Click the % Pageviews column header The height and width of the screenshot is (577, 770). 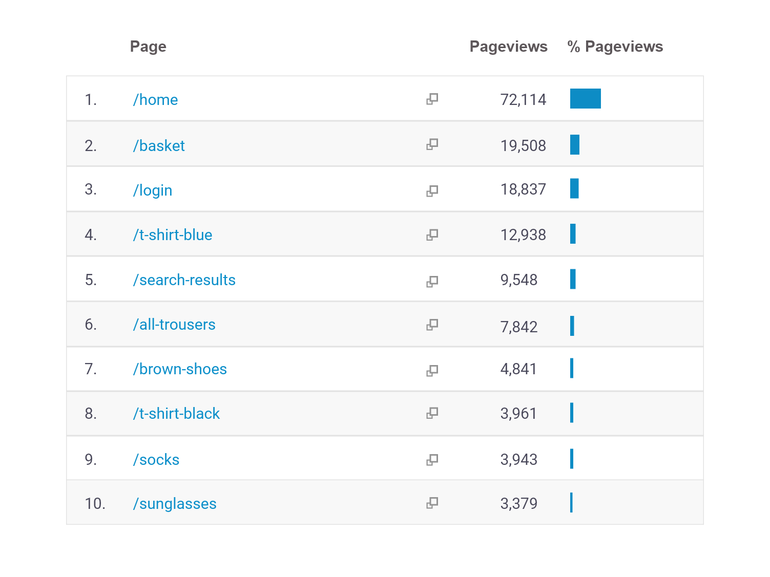615,47
